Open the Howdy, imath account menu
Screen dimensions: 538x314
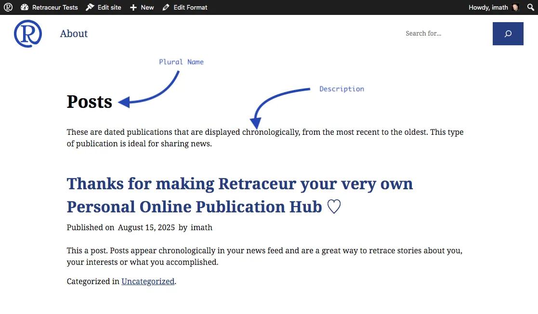494,7
